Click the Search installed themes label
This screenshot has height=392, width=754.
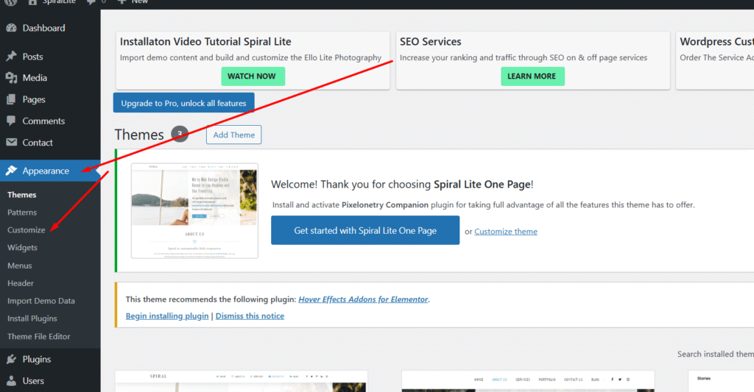coord(716,354)
